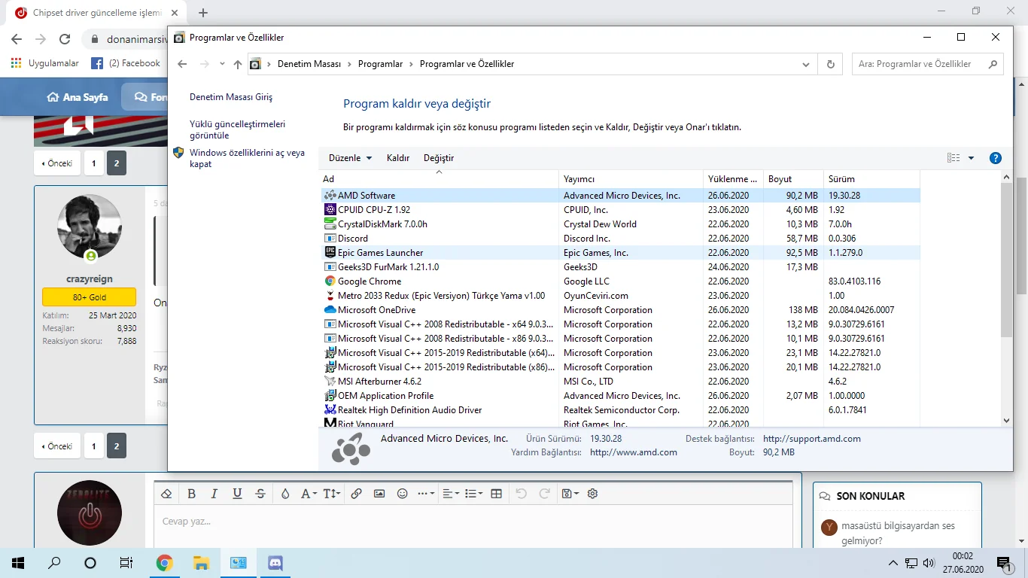Click the up-arrow navigation icon

(238, 65)
